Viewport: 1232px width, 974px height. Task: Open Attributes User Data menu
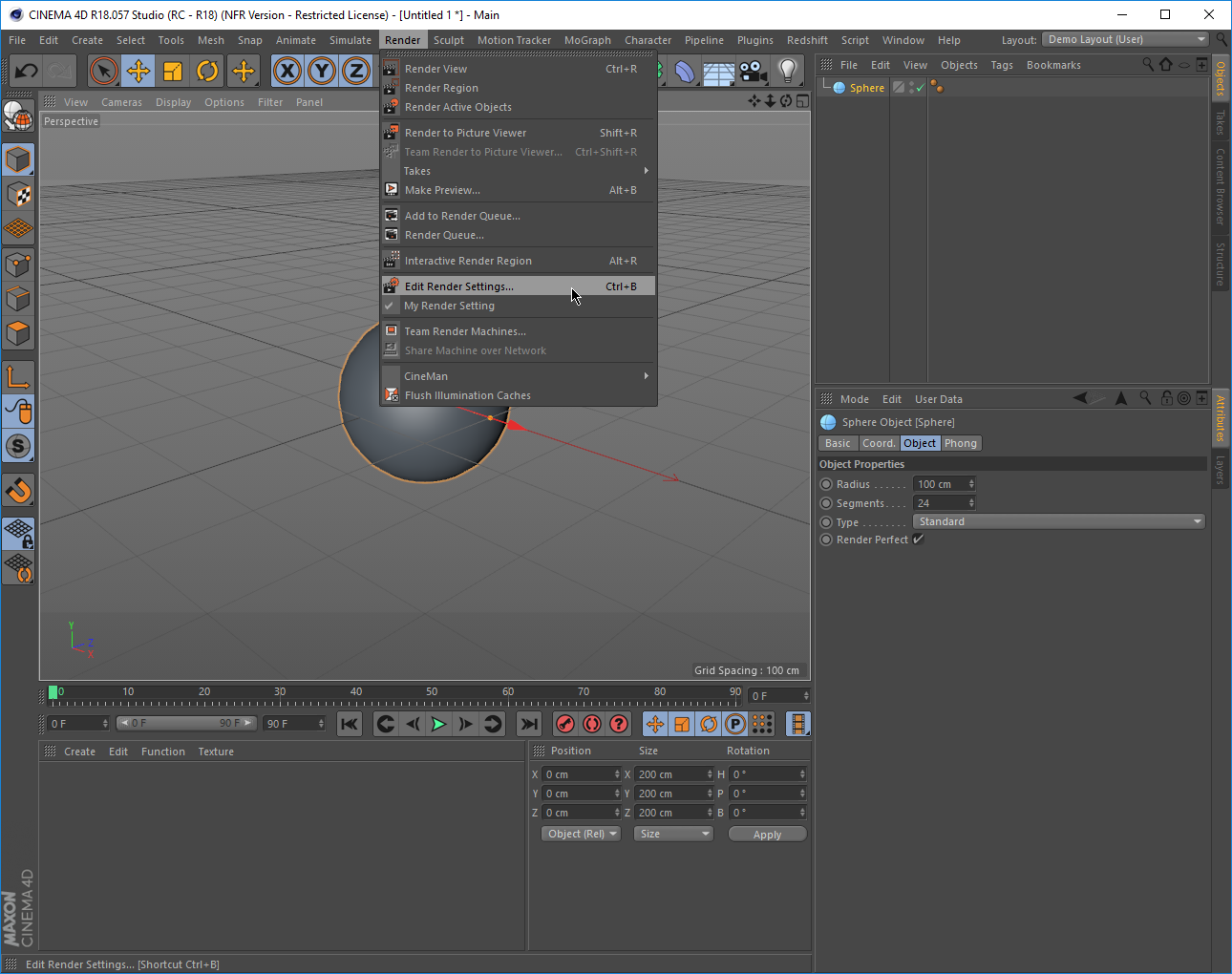click(x=938, y=399)
